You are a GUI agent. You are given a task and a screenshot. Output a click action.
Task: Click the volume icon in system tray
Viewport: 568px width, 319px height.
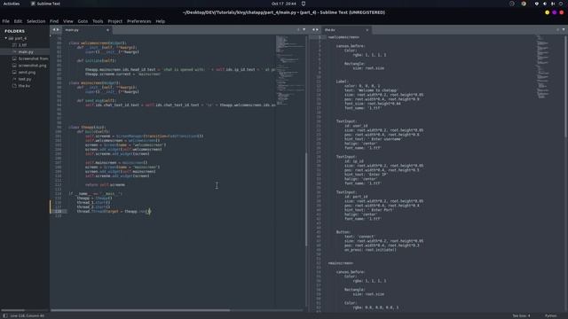click(x=545, y=4)
